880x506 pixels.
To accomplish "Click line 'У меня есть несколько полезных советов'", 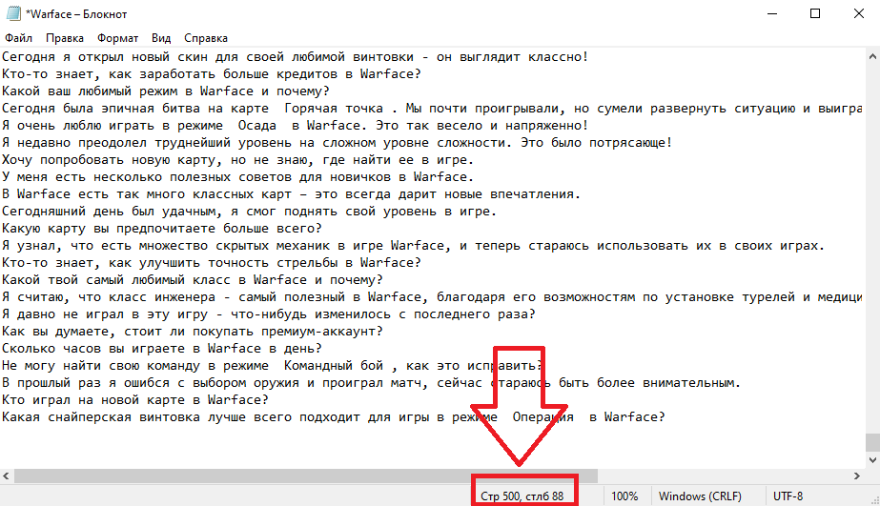I will tap(237, 177).
